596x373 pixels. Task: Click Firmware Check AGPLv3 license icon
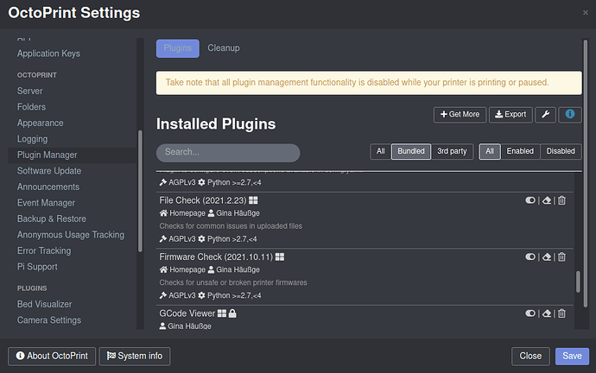point(163,295)
